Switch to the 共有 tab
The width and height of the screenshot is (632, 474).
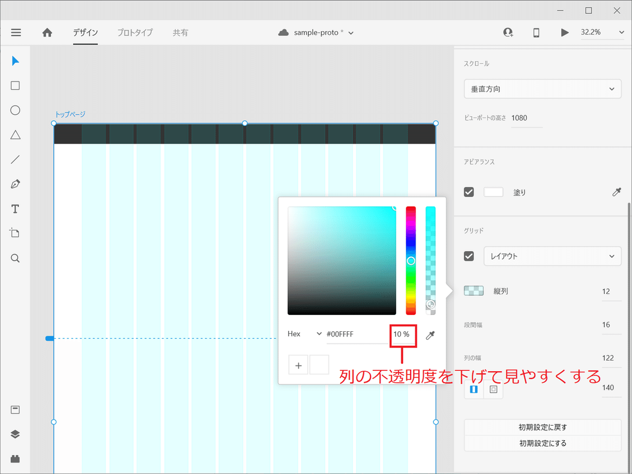pyautogui.click(x=180, y=32)
